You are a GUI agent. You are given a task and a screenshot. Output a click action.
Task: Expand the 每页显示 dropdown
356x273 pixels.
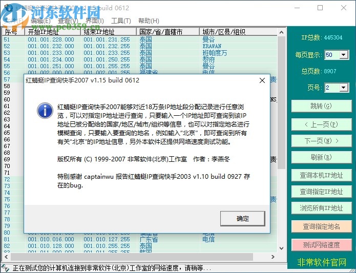(x=344, y=55)
